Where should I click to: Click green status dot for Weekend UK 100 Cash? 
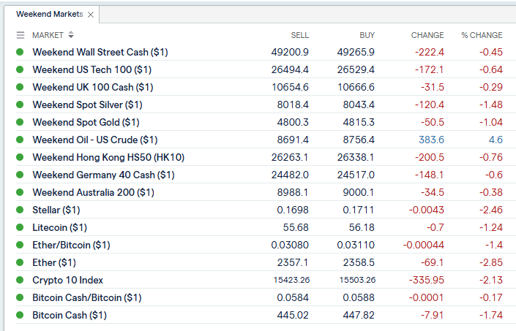point(20,87)
